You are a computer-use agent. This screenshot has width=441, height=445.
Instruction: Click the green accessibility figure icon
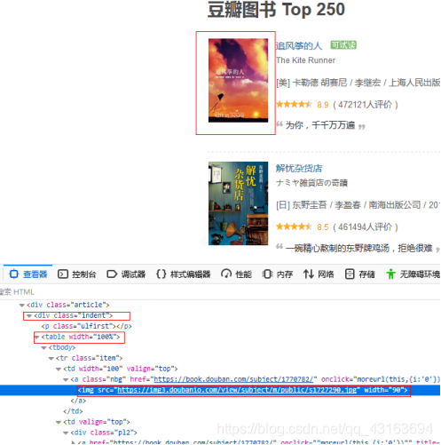click(390, 274)
